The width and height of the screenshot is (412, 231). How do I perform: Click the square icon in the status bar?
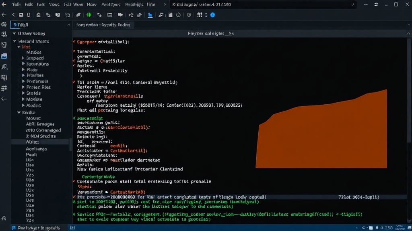72,228
